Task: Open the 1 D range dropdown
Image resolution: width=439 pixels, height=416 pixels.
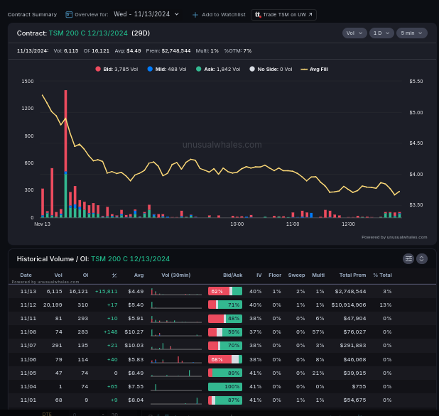Action: pyautogui.click(x=381, y=33)
